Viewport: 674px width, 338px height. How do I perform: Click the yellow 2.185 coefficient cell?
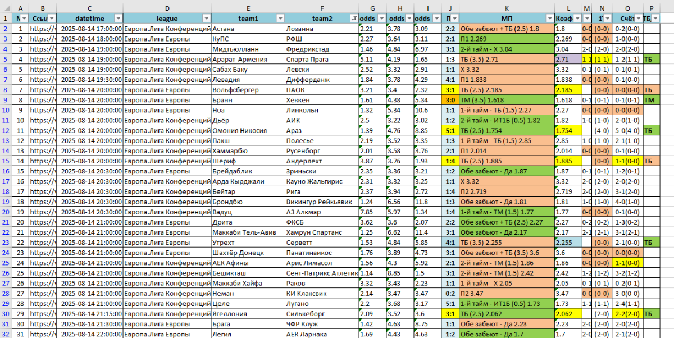click(x=567, y=90)
